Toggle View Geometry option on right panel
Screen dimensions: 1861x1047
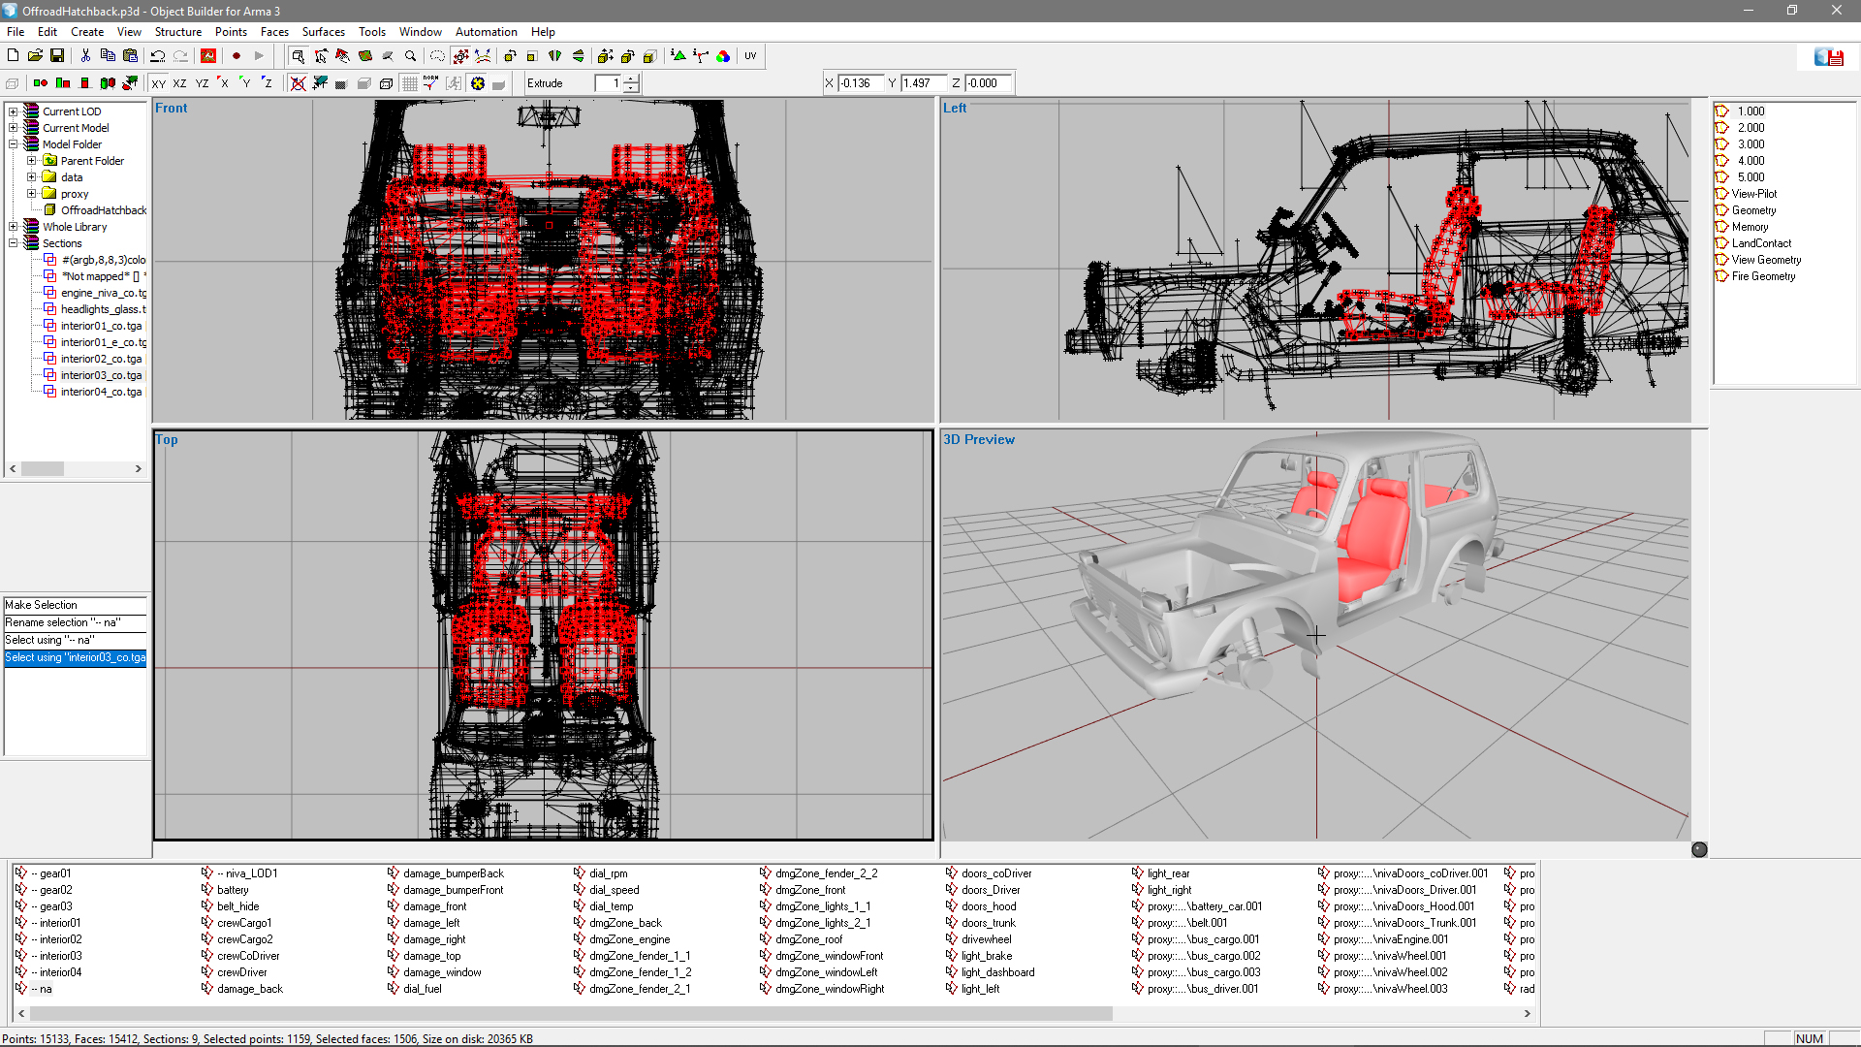(x=1766, y=260)
